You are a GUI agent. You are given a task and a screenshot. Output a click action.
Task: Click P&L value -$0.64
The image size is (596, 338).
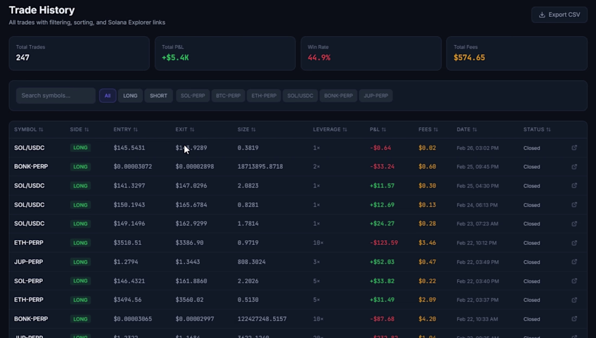(380, 148)
